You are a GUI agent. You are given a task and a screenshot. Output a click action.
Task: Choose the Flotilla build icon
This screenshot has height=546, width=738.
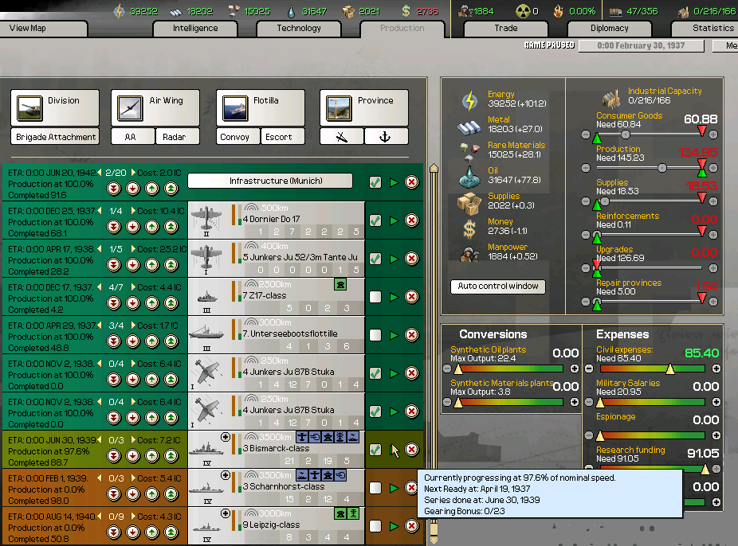pos(260,107)
